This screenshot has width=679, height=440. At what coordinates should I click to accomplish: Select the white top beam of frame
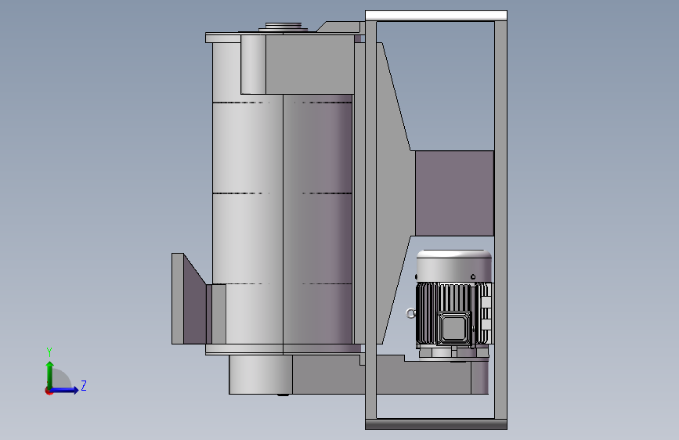pyautogui.click(x=436, y=16)
